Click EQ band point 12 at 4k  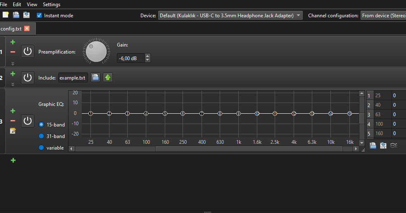tap(294, 114)
